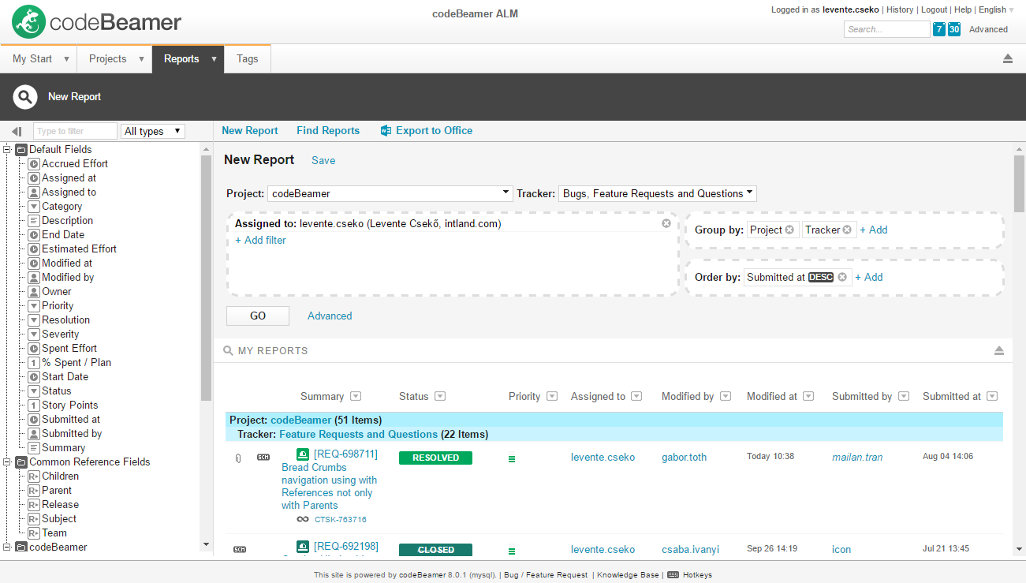Open the Modified by column menu arrow
Image resolution: width=1026 pixels, height=583 pixels.
(726, 397)
